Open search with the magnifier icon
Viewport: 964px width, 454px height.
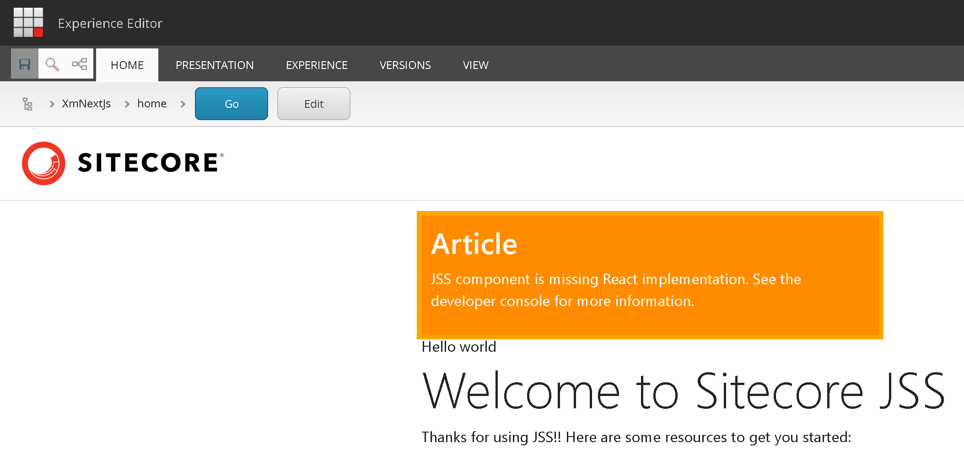coord(52,64)
